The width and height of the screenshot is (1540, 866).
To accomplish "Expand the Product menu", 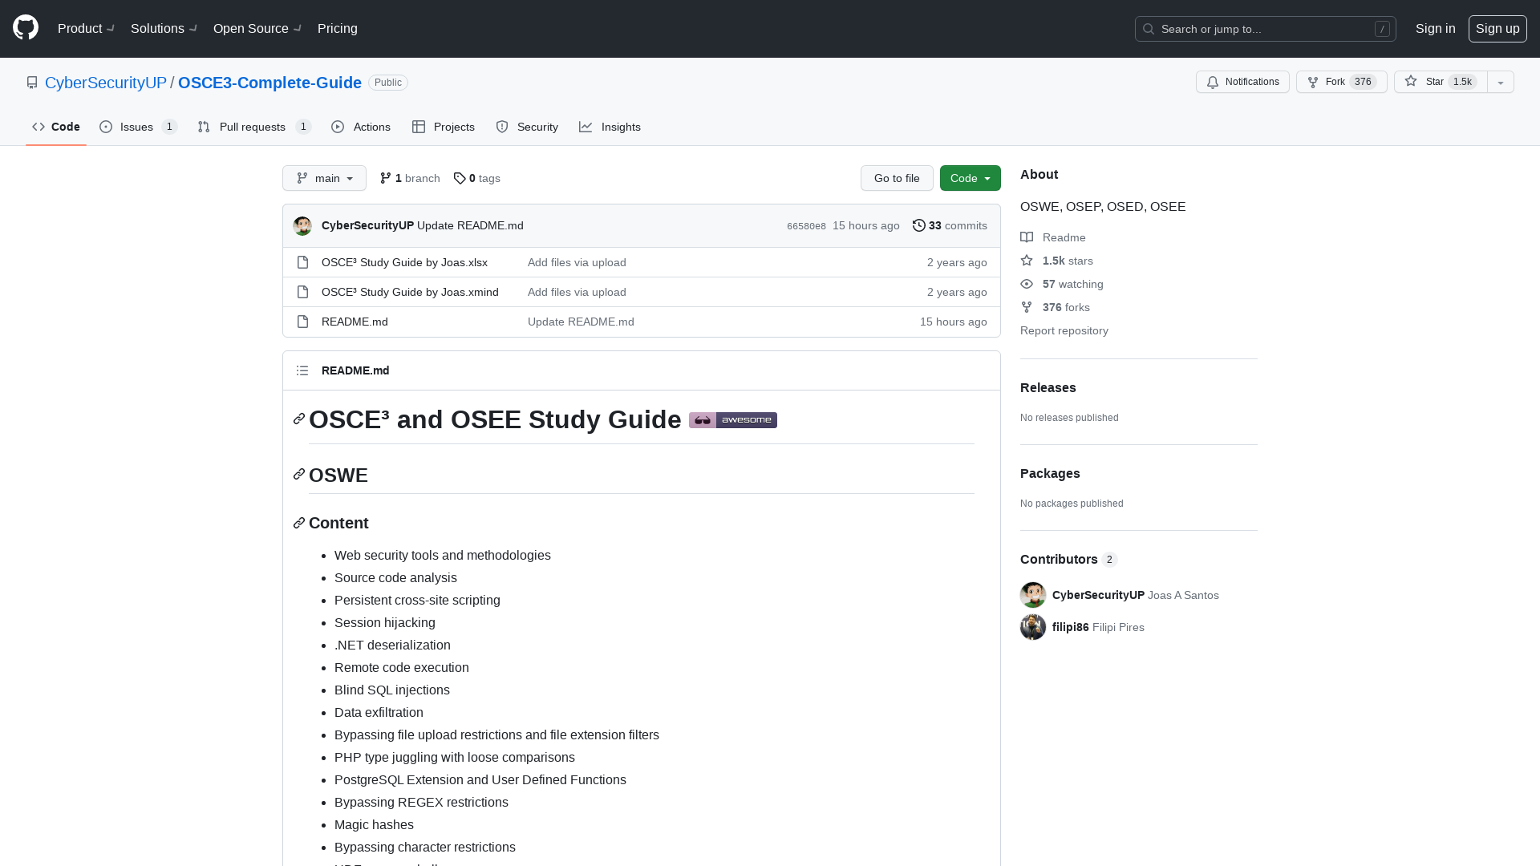I will (87, 29).
